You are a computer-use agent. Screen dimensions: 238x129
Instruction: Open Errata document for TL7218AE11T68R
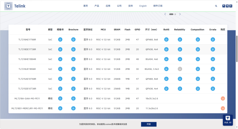[213, 40]
